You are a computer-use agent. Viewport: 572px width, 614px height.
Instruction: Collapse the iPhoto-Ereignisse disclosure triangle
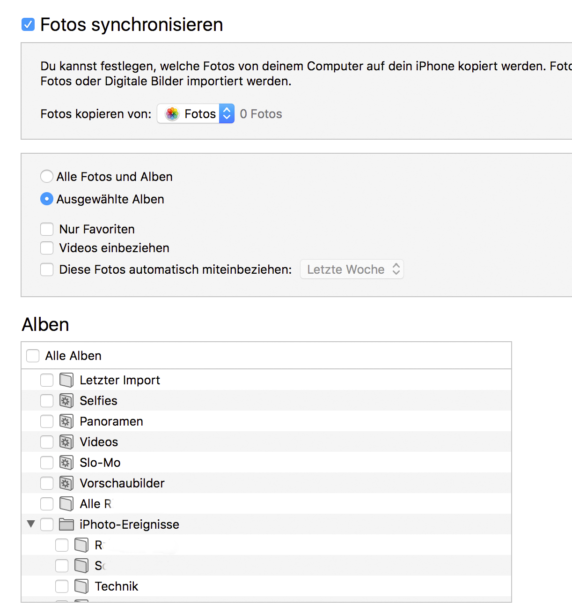[31, 524]
